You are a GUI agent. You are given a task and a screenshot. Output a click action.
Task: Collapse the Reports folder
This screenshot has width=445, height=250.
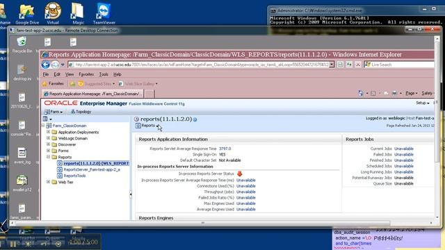pyautogui.click(x=48, y=157)
